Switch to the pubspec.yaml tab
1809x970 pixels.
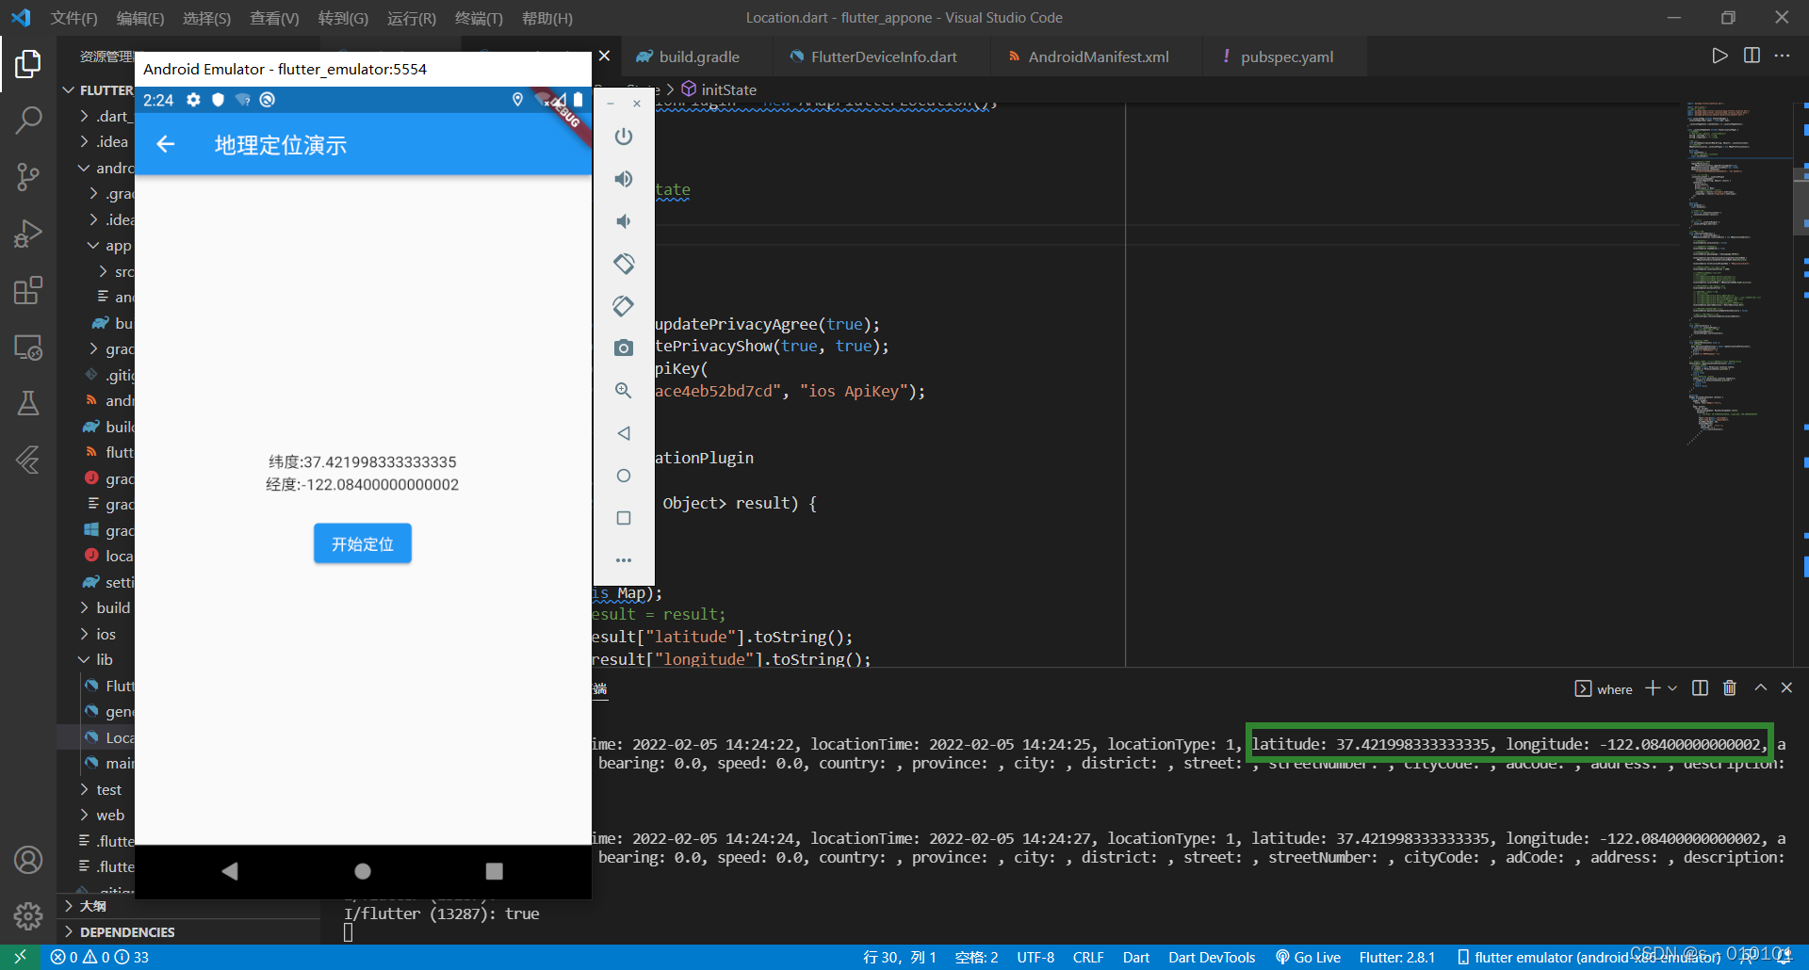point(1287,57)
